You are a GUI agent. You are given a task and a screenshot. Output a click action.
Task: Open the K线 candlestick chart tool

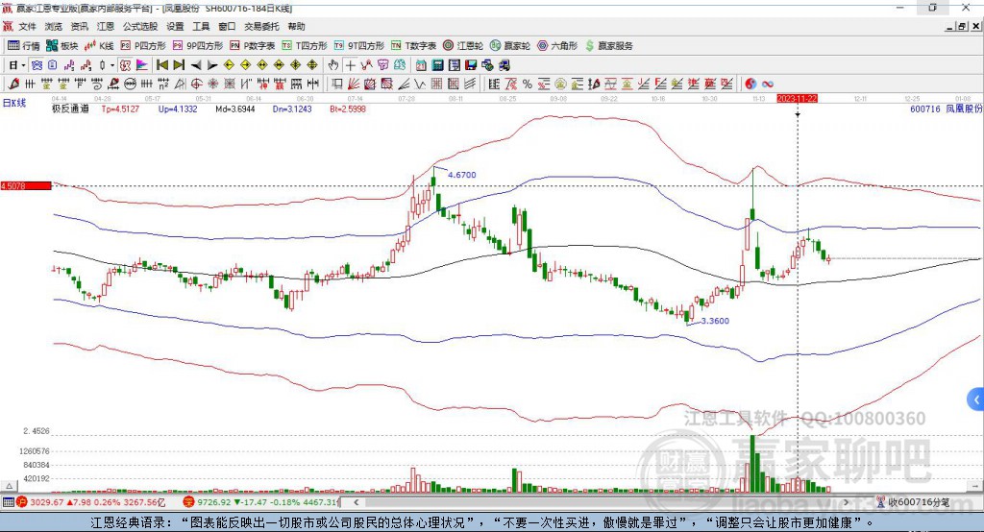point(101,45)
